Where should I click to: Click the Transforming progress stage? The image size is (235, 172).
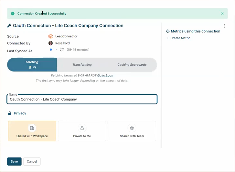[x=82, y=65]
